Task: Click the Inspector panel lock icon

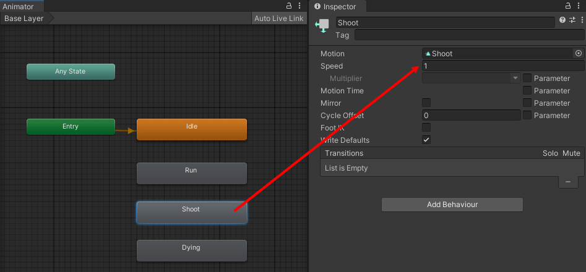Action: tap(567, 6)
